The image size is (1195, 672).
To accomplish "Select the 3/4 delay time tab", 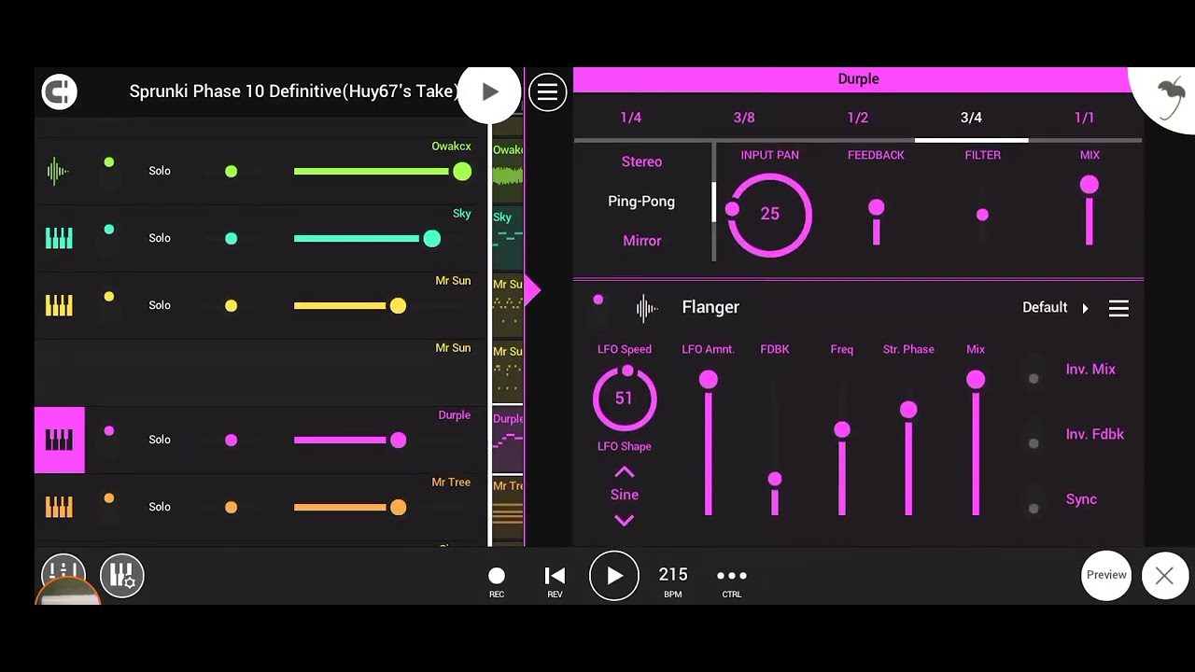I will (x=971, y=118).
